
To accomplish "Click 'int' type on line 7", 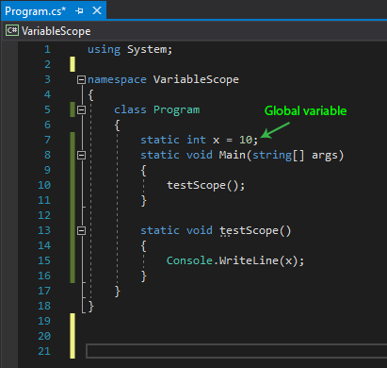I will click(x=196, y=140).
